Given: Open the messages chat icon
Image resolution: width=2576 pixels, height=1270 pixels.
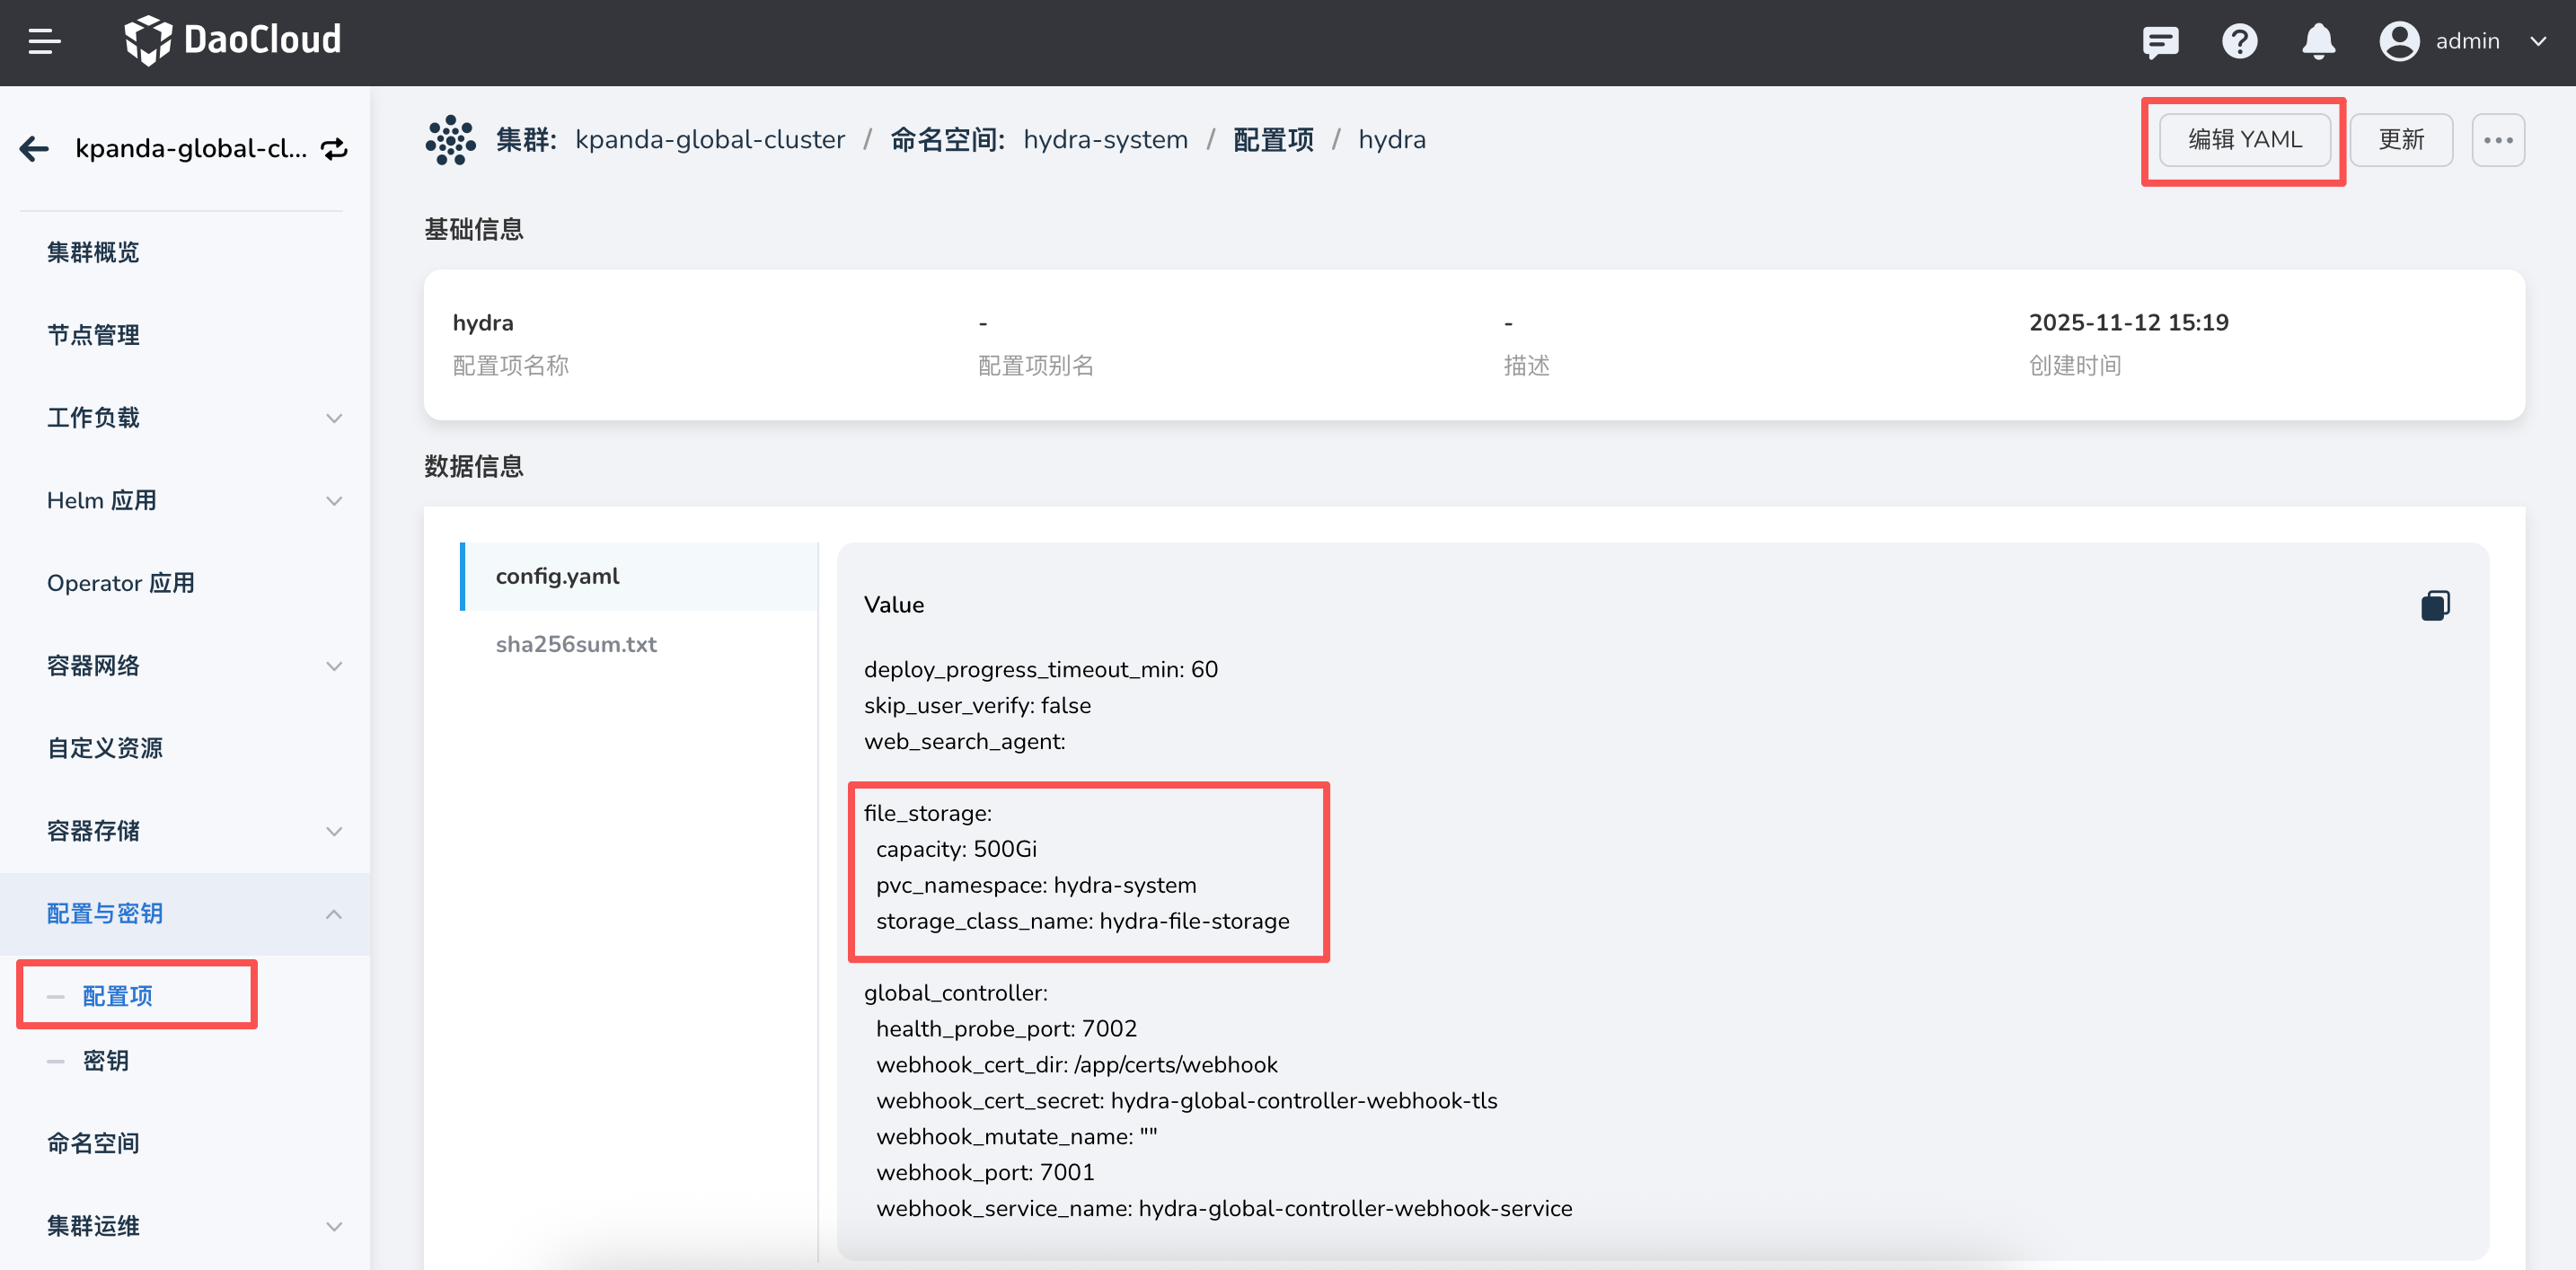Looking at the screenshot, I should [2160, 42].
